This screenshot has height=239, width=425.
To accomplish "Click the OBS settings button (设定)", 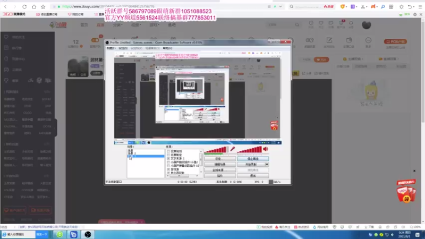I will [x=220, y=159].
